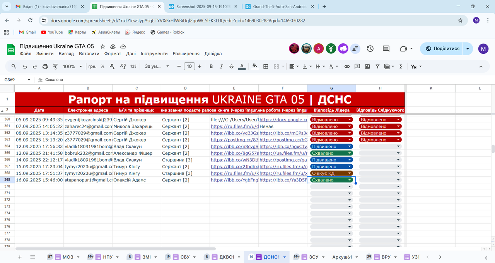The width and height of the screenshot is (495, 263).
Task: Open the Вставити menu
Action: click(89, 54)
